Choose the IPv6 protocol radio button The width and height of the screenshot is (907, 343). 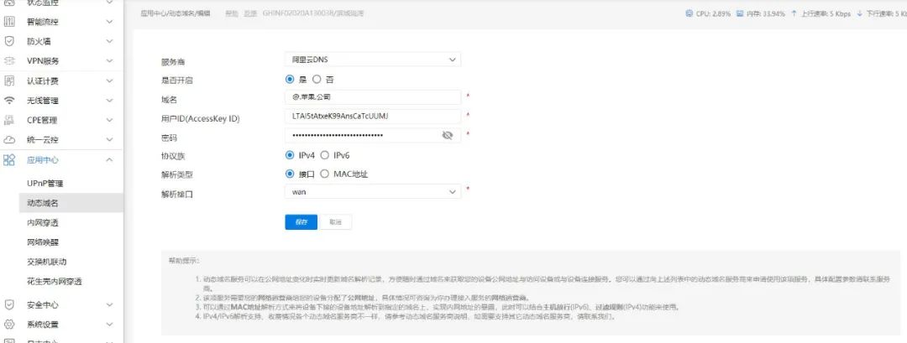(x=324, y=155)
